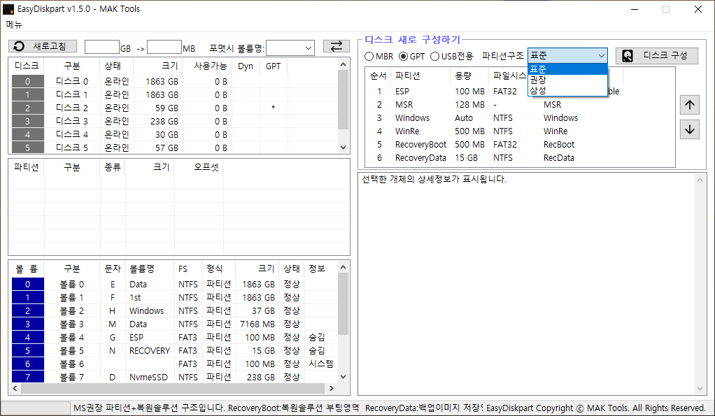Click the 디스크 column header

click(x=27, y=66)
